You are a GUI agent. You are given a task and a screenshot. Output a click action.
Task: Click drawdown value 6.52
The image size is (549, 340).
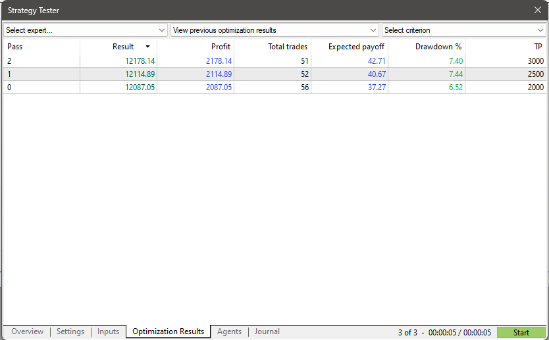pyautogui.click(x=456, y=87)
